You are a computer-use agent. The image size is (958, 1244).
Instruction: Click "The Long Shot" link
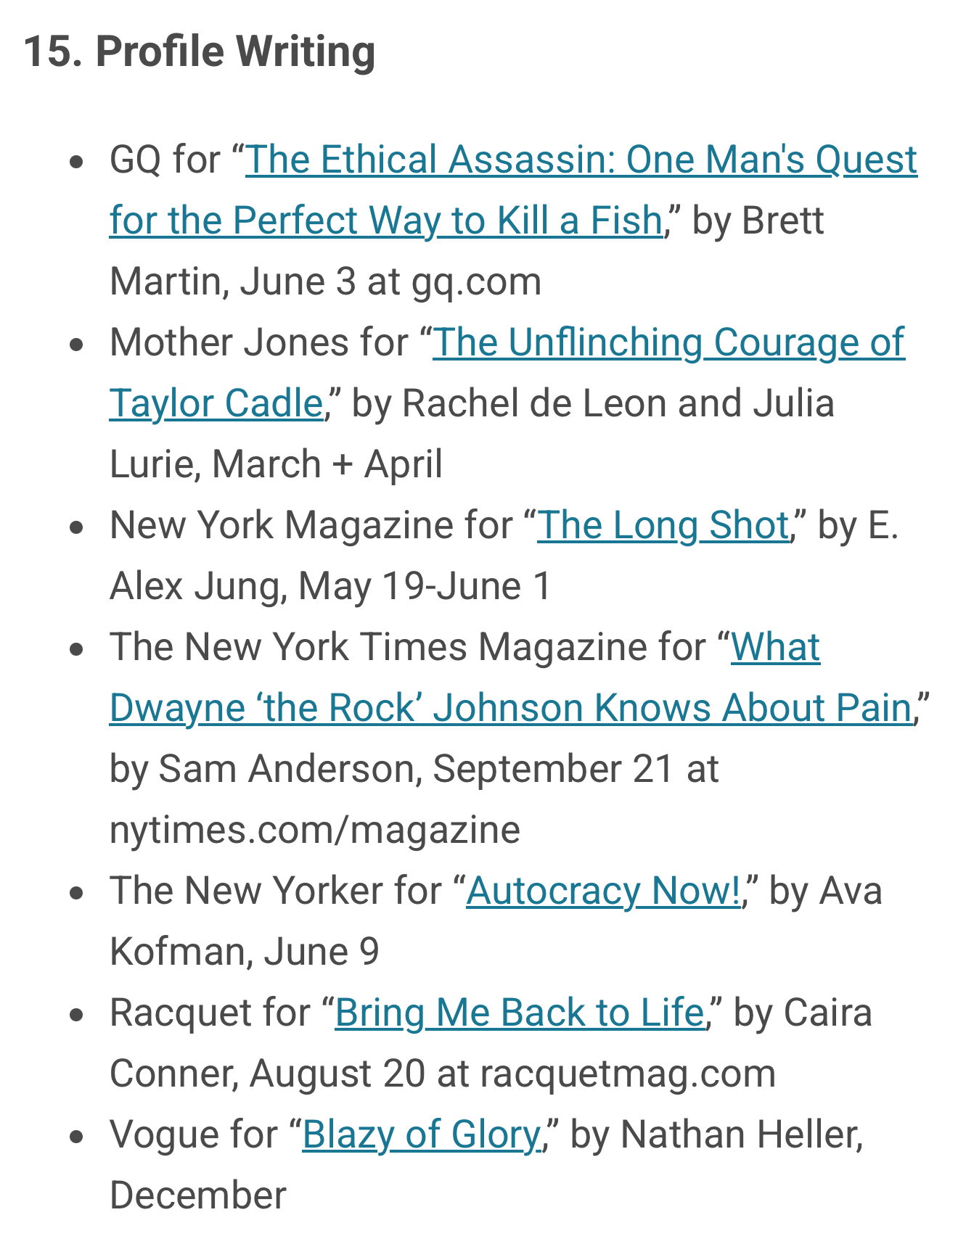(662, 525)
